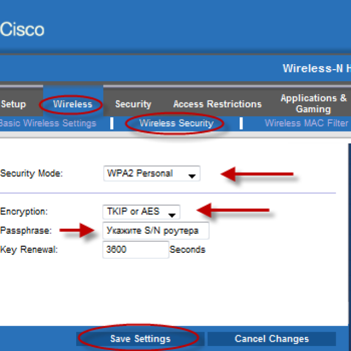Click the Security Mode dropdown arrow
Image resolution: width=351 pixels, height=351 pixels.
click(192, 176)
